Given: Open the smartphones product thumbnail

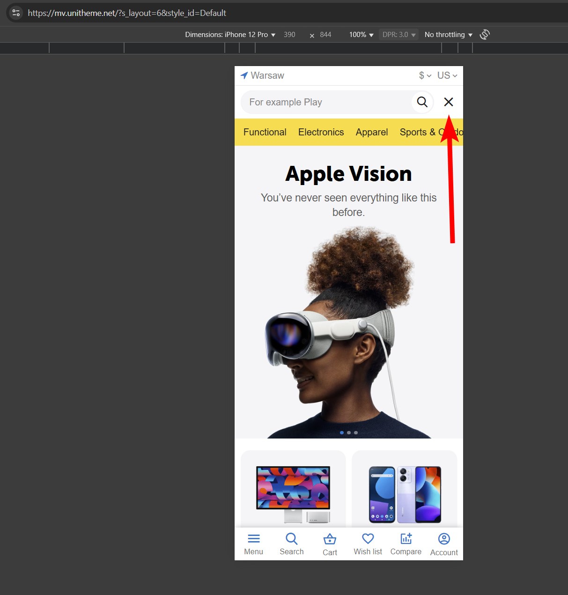Looking at the screenshot, I should coord(405,494).
